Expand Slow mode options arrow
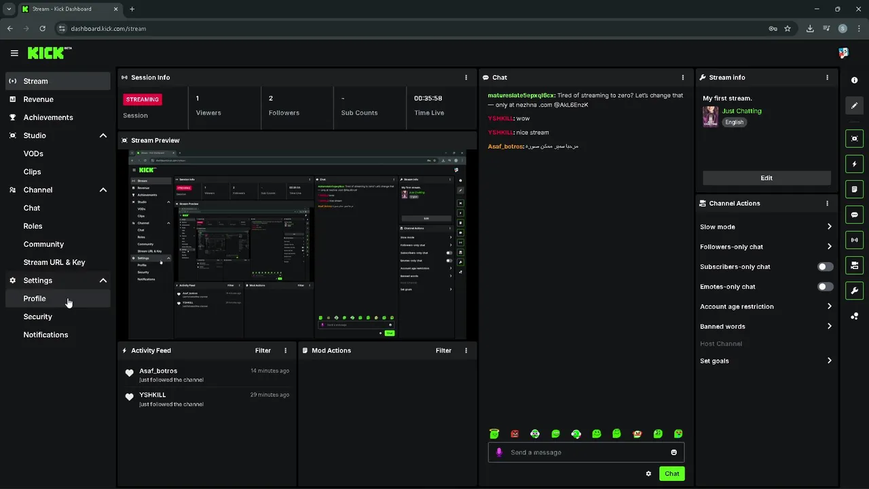This screenshot has width=869, height=489. coord(829,227)
